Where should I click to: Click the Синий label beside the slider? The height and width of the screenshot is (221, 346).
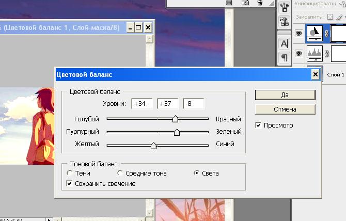click(225, 144)
